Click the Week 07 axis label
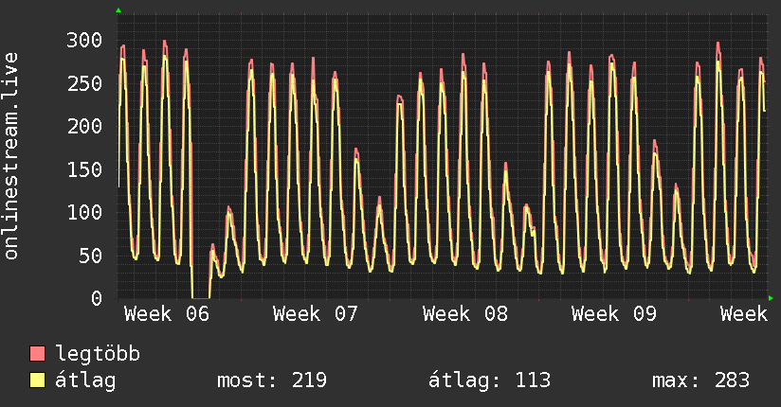 point(316,314)
